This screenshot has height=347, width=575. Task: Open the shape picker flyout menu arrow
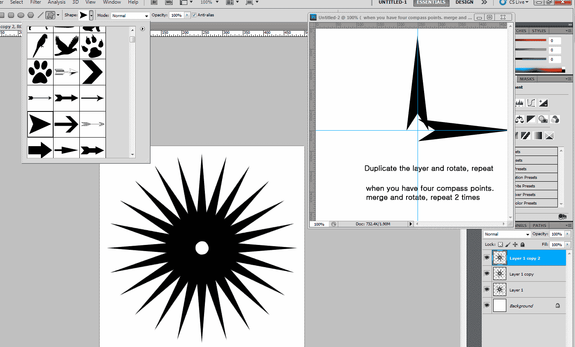point(142,29)
